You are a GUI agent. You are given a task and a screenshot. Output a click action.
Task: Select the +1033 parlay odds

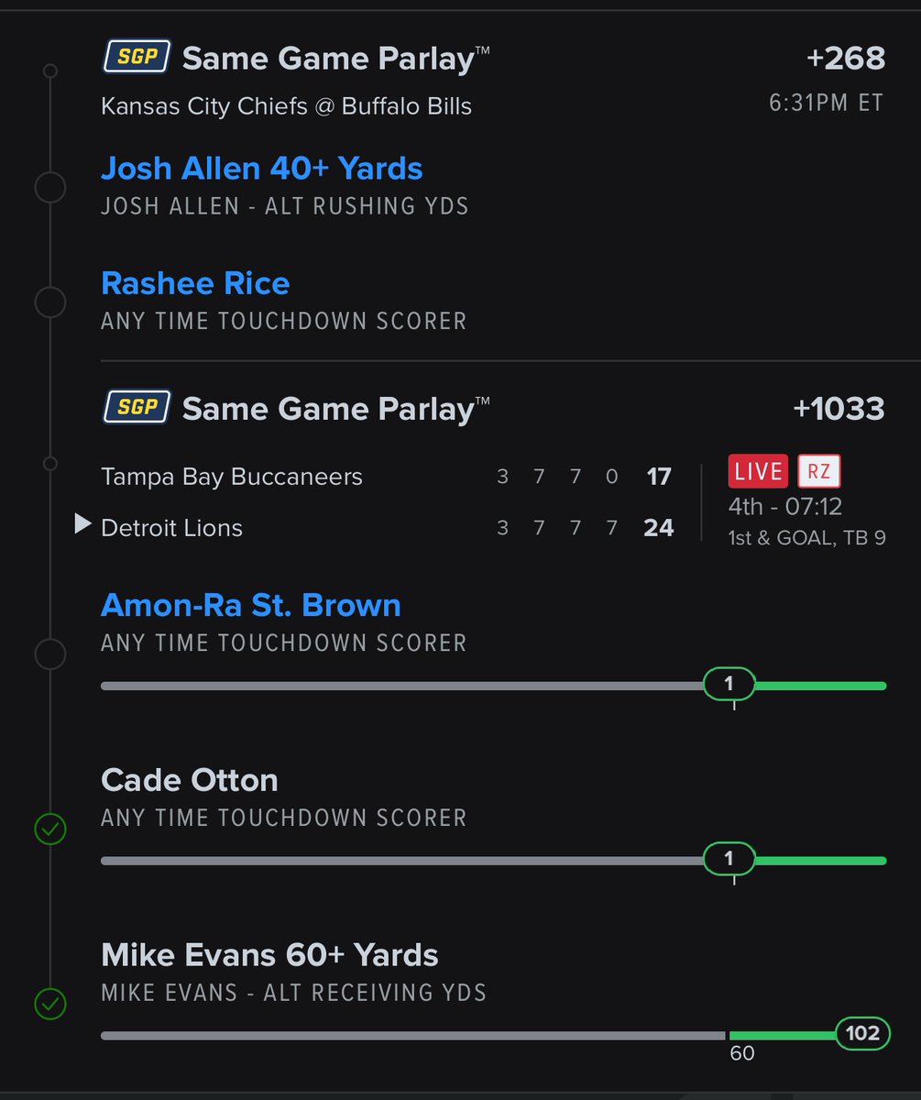[839, 408]
